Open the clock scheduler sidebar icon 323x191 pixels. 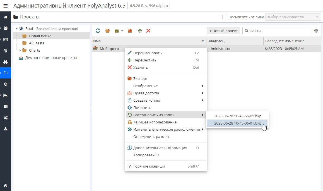6,84
